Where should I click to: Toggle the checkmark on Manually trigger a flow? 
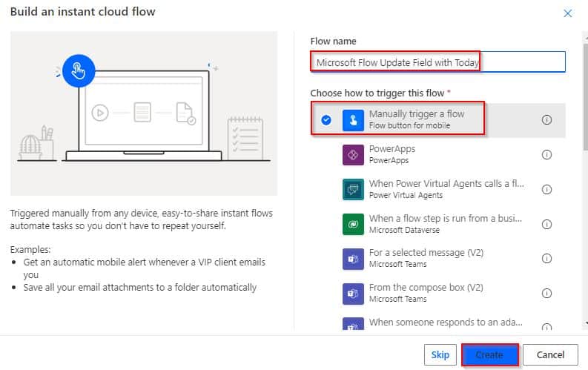(x=326, y=120)
